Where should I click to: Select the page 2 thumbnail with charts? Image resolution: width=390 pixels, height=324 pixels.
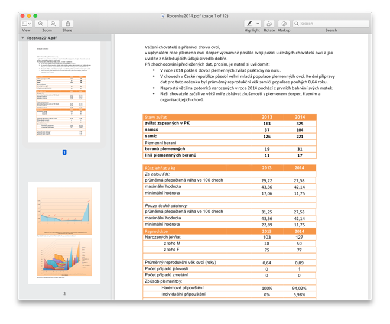pos(64,235)
